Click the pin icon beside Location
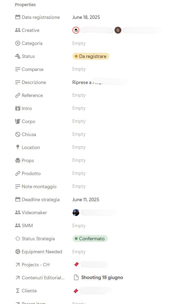 (17, 147)
